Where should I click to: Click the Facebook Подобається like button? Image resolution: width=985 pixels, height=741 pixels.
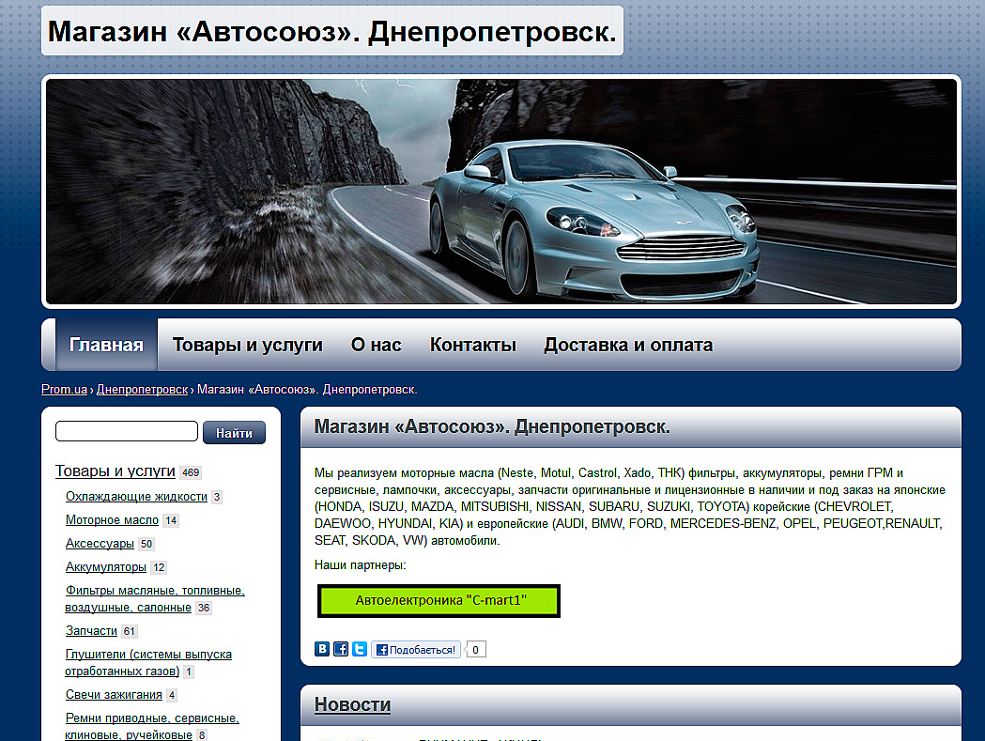[x=416, y=649]
